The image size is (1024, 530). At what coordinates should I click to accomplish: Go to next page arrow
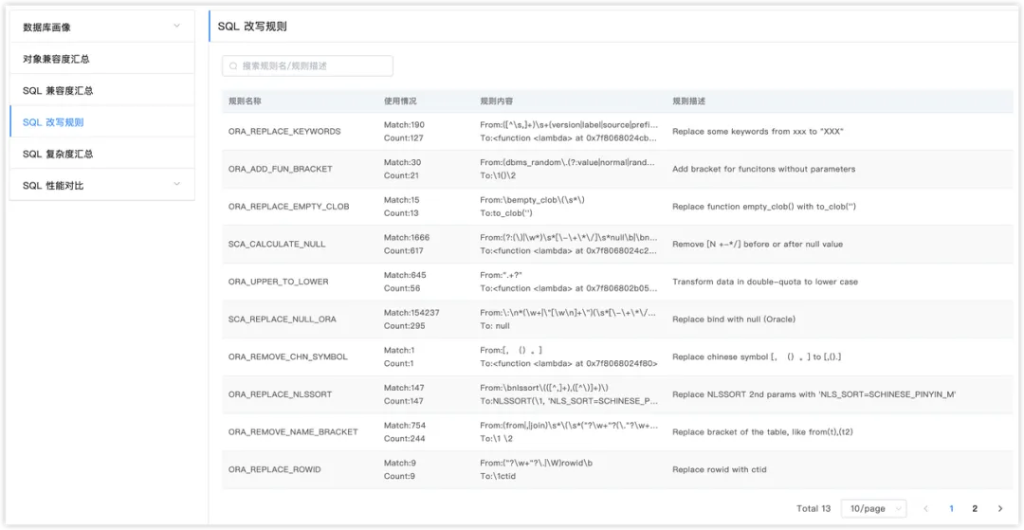tap(1000, 508)
